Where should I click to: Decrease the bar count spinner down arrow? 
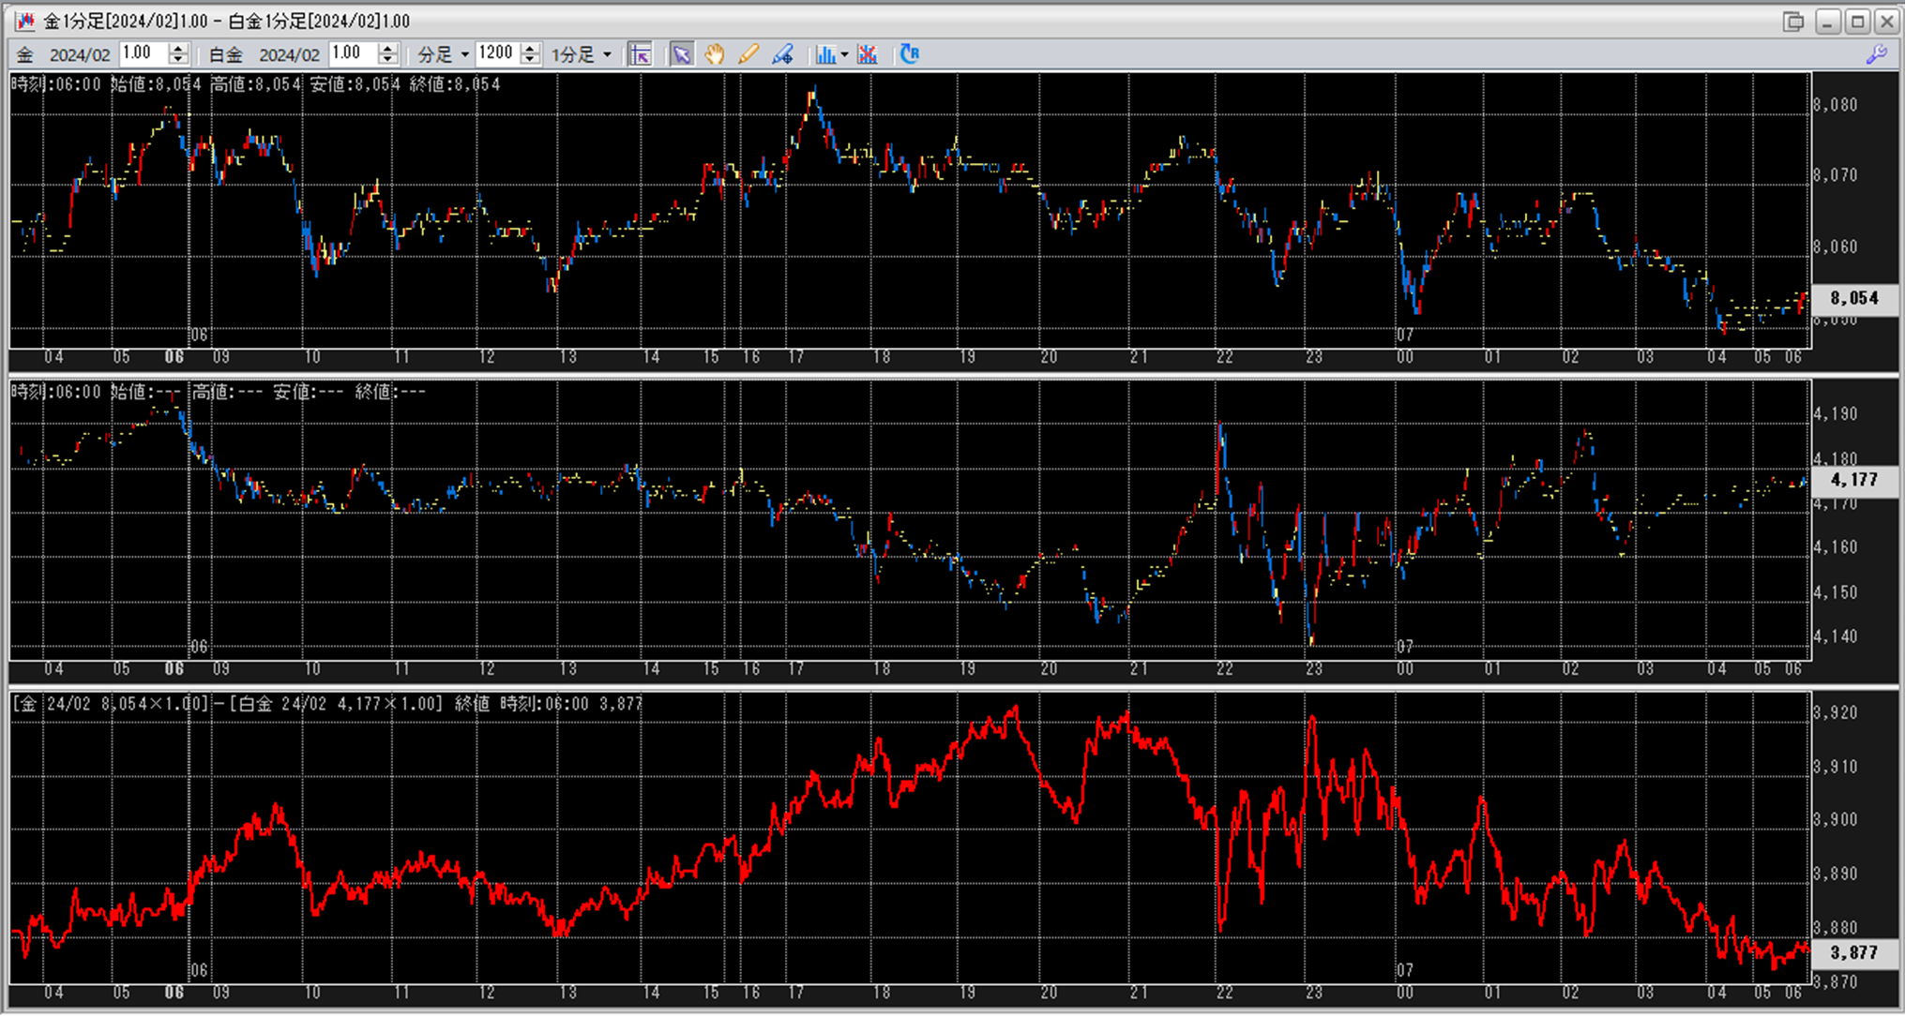tap(530, 60)
